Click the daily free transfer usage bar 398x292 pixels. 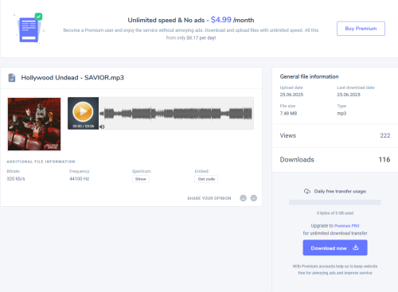335,202
